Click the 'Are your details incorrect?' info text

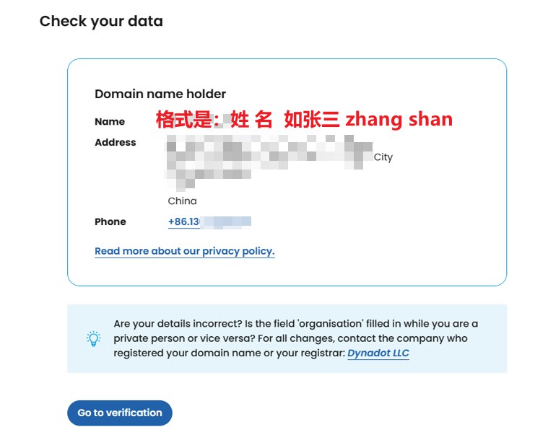[178, 324]
